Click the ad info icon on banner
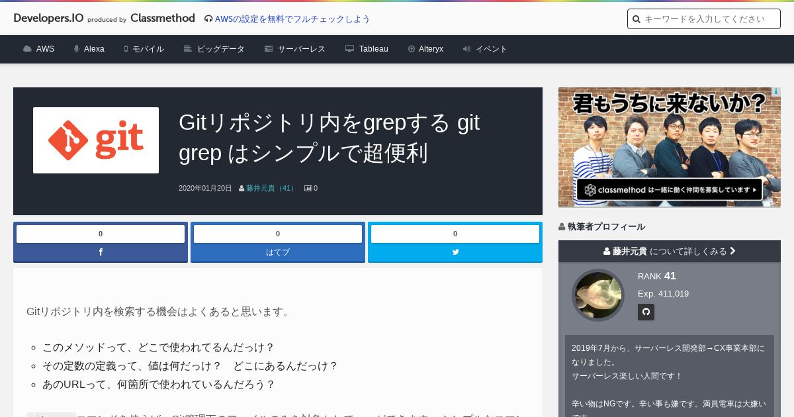 [x=776, y=92]
